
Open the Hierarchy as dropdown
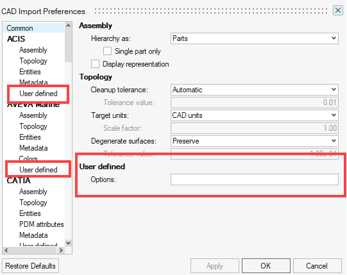(254, 38)
